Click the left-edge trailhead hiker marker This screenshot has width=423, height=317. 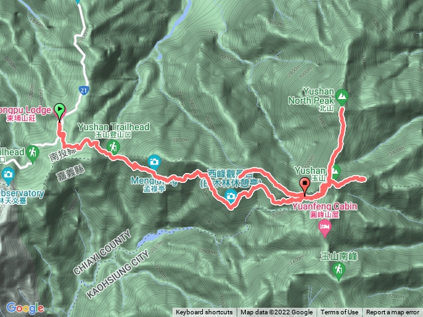[32, 154]
